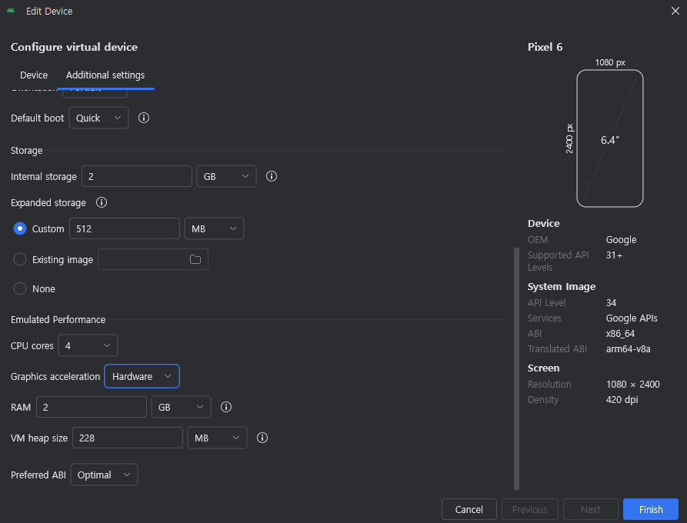This screenshot has width=687, height=523.
Task: Click the Cancel button
Action: pyautogui.click(x=469, y=509)
